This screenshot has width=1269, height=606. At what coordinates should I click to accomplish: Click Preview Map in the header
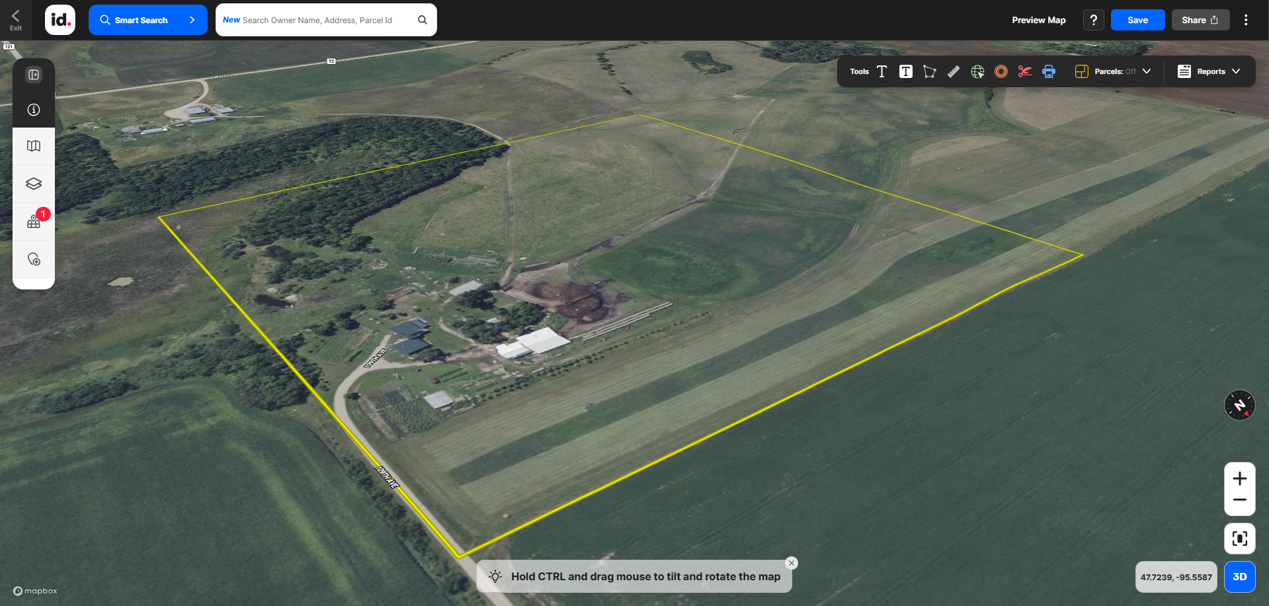pos(1038,20)
